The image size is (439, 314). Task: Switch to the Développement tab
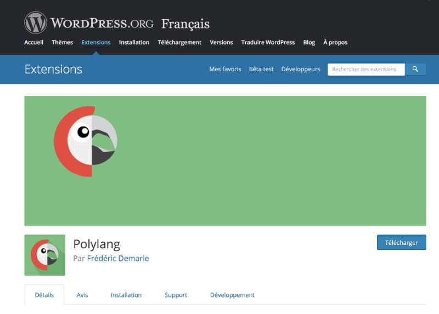click(232, 295)
